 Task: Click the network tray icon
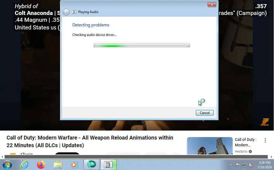coord(244,165)
